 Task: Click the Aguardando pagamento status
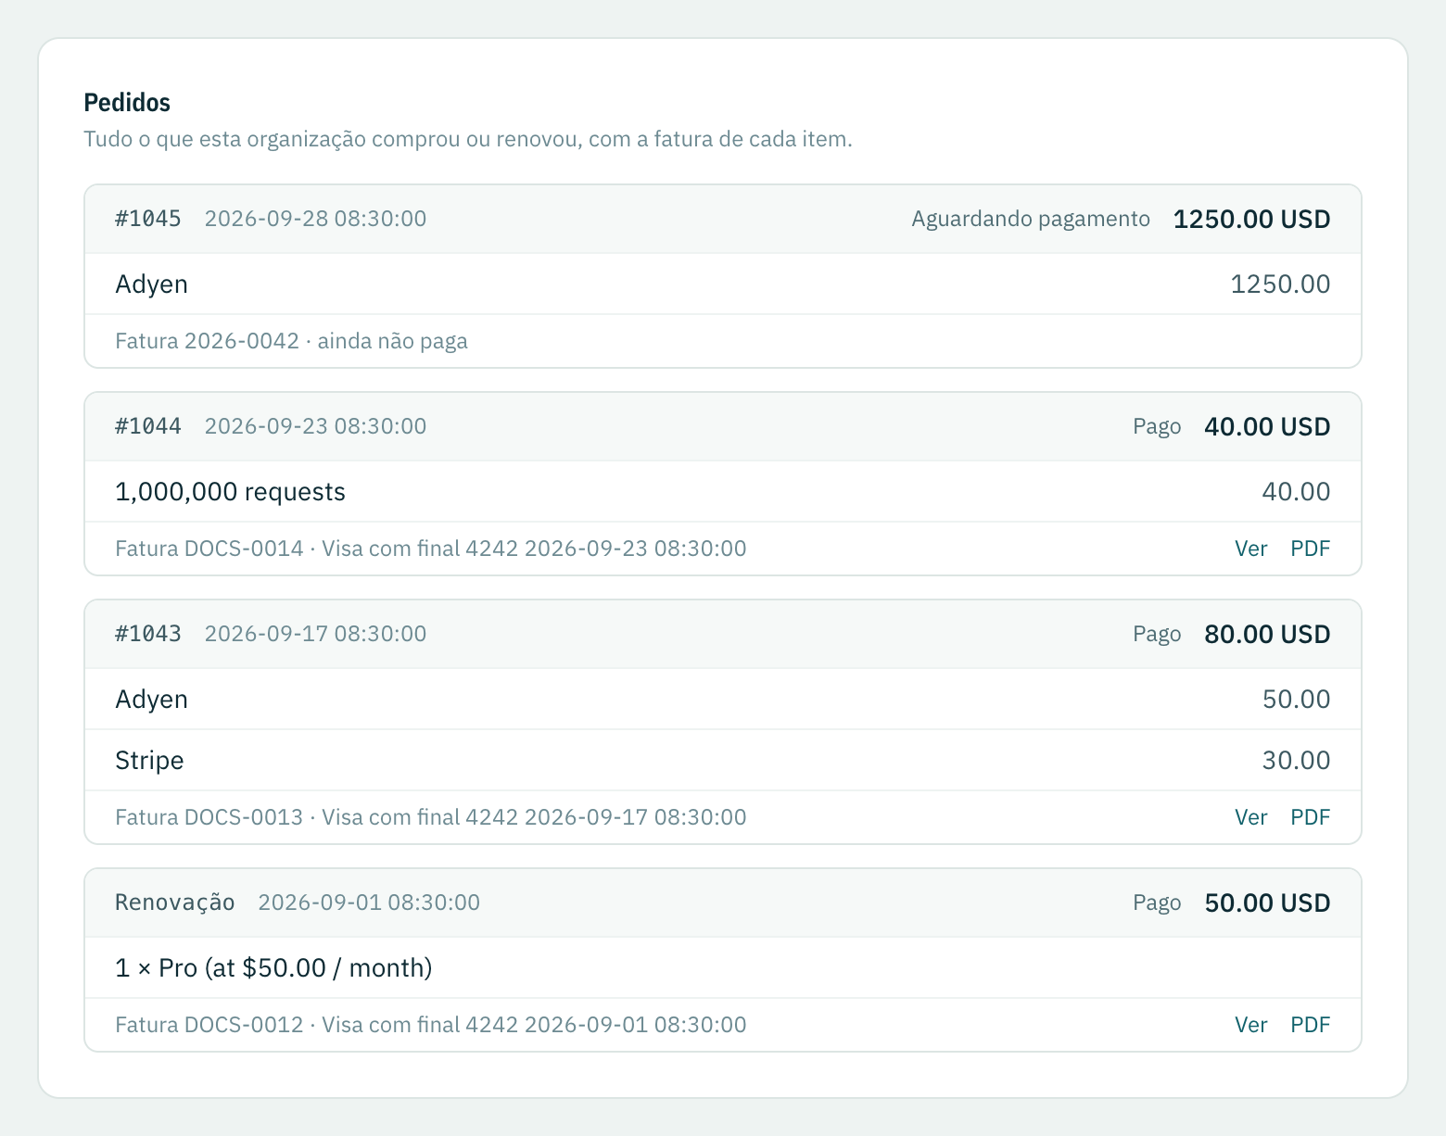point(1031,219)
